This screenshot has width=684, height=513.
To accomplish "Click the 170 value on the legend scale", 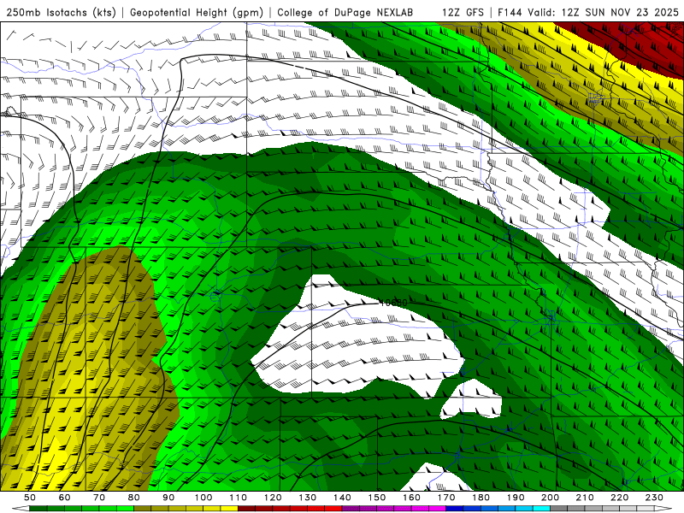I will click(x=446, y=498).
